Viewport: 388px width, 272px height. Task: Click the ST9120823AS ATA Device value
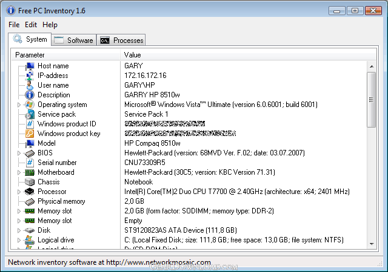coord(181,230)
